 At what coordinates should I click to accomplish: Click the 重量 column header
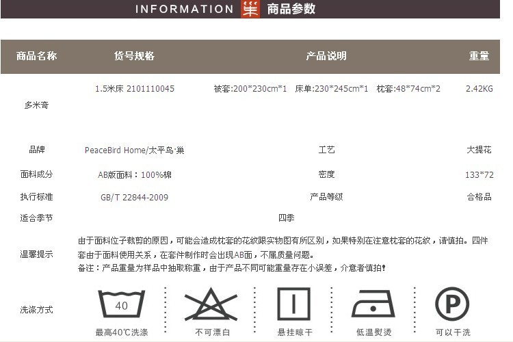pyautogui.click(x=479, y=56)
